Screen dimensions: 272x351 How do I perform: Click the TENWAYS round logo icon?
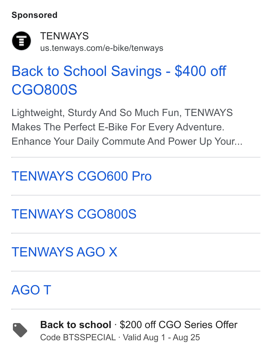tap(21, 41)
